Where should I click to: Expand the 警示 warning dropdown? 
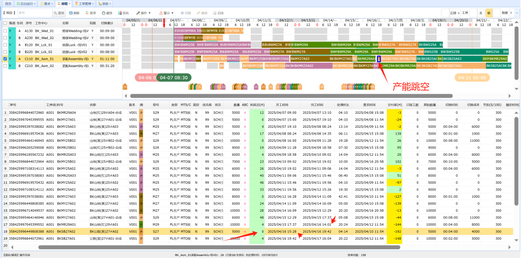pos(166,13)
